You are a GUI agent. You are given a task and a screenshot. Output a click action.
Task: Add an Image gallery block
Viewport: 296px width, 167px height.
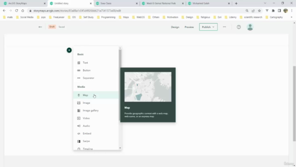96,110
